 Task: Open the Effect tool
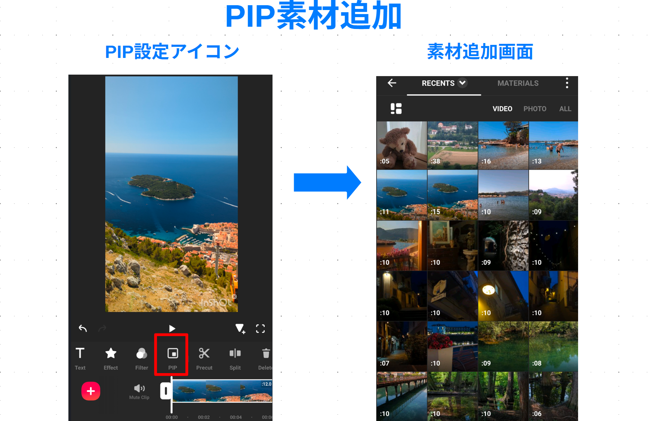[111, 358]
